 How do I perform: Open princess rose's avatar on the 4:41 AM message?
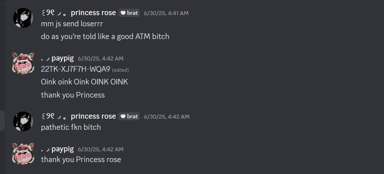click(23, 18)
